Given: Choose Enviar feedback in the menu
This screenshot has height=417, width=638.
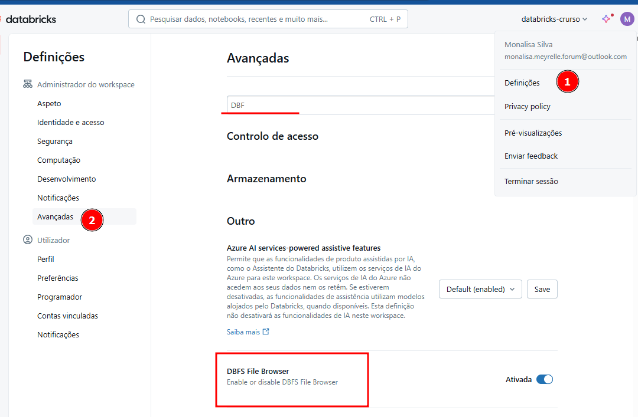Looking at the screenshot, I should point(531,156).
